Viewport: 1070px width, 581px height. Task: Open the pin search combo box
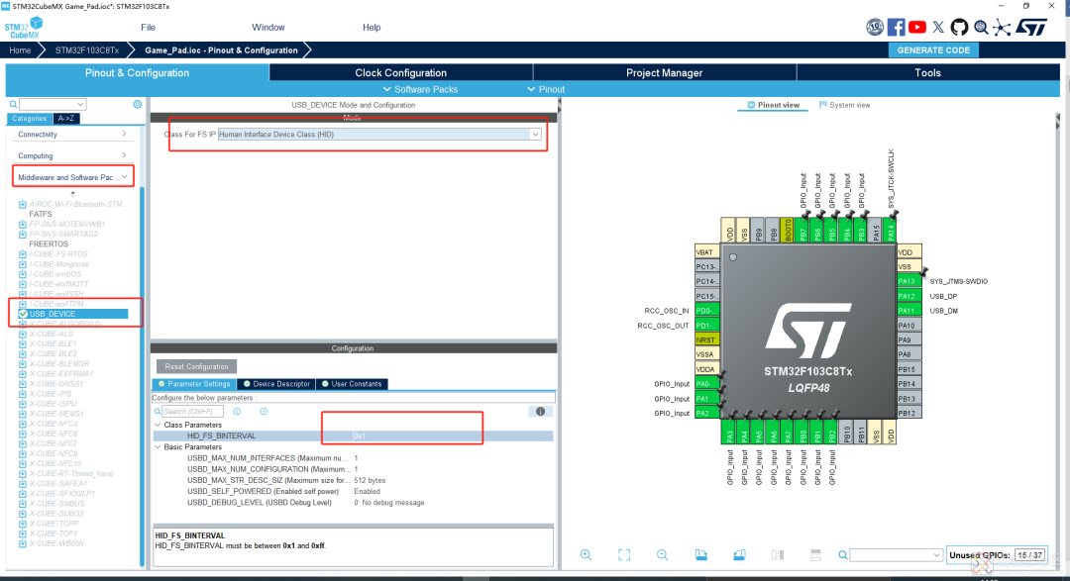[x=896, y=555]
